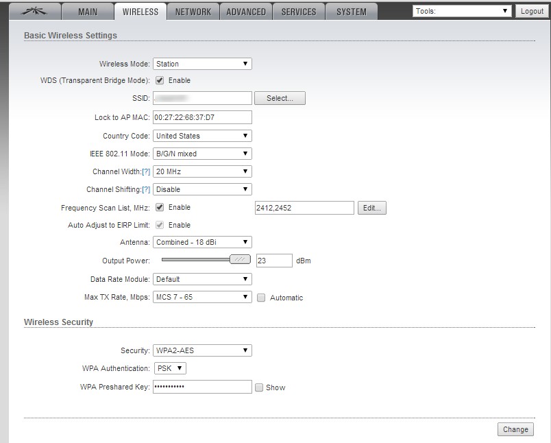
Task: Click the Select... button beside SSID
Action: tap(280, 98)
